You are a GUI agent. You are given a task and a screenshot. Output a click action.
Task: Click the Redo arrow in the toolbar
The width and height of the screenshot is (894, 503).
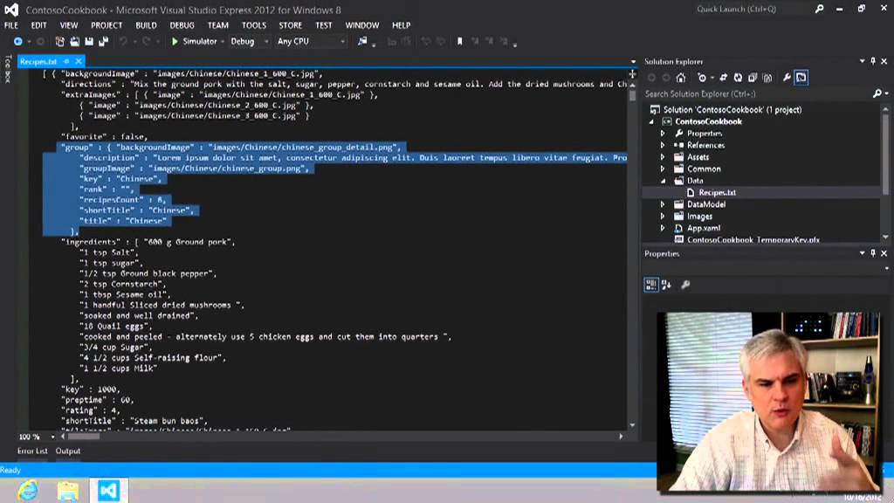pos(146,42)
